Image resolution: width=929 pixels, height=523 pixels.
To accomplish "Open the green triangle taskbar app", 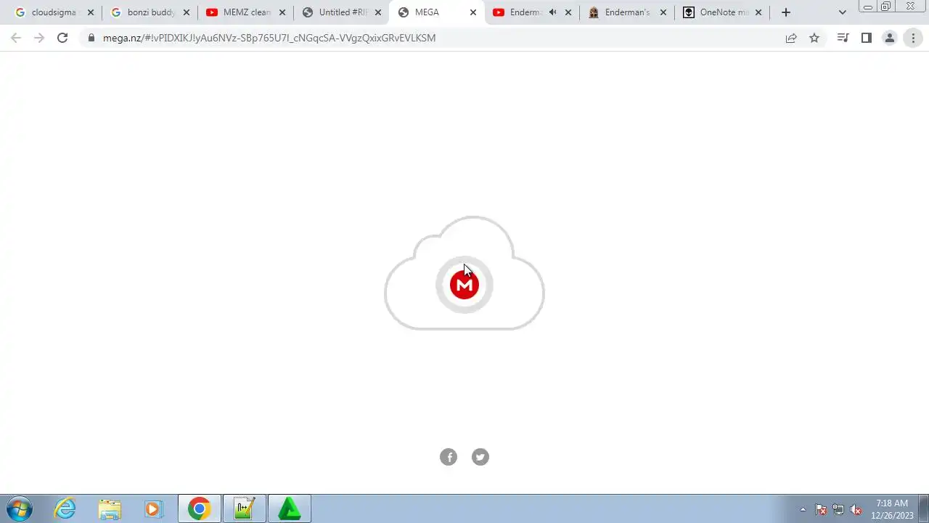I will (290, 508).
